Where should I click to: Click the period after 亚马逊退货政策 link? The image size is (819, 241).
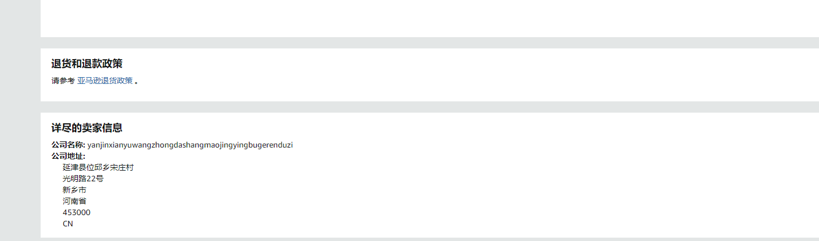137,81
